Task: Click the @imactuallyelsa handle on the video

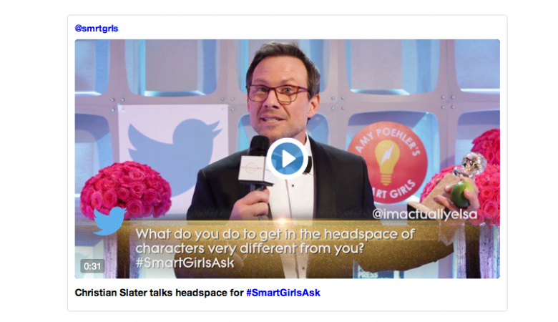Action: click(x=424, y=214)
